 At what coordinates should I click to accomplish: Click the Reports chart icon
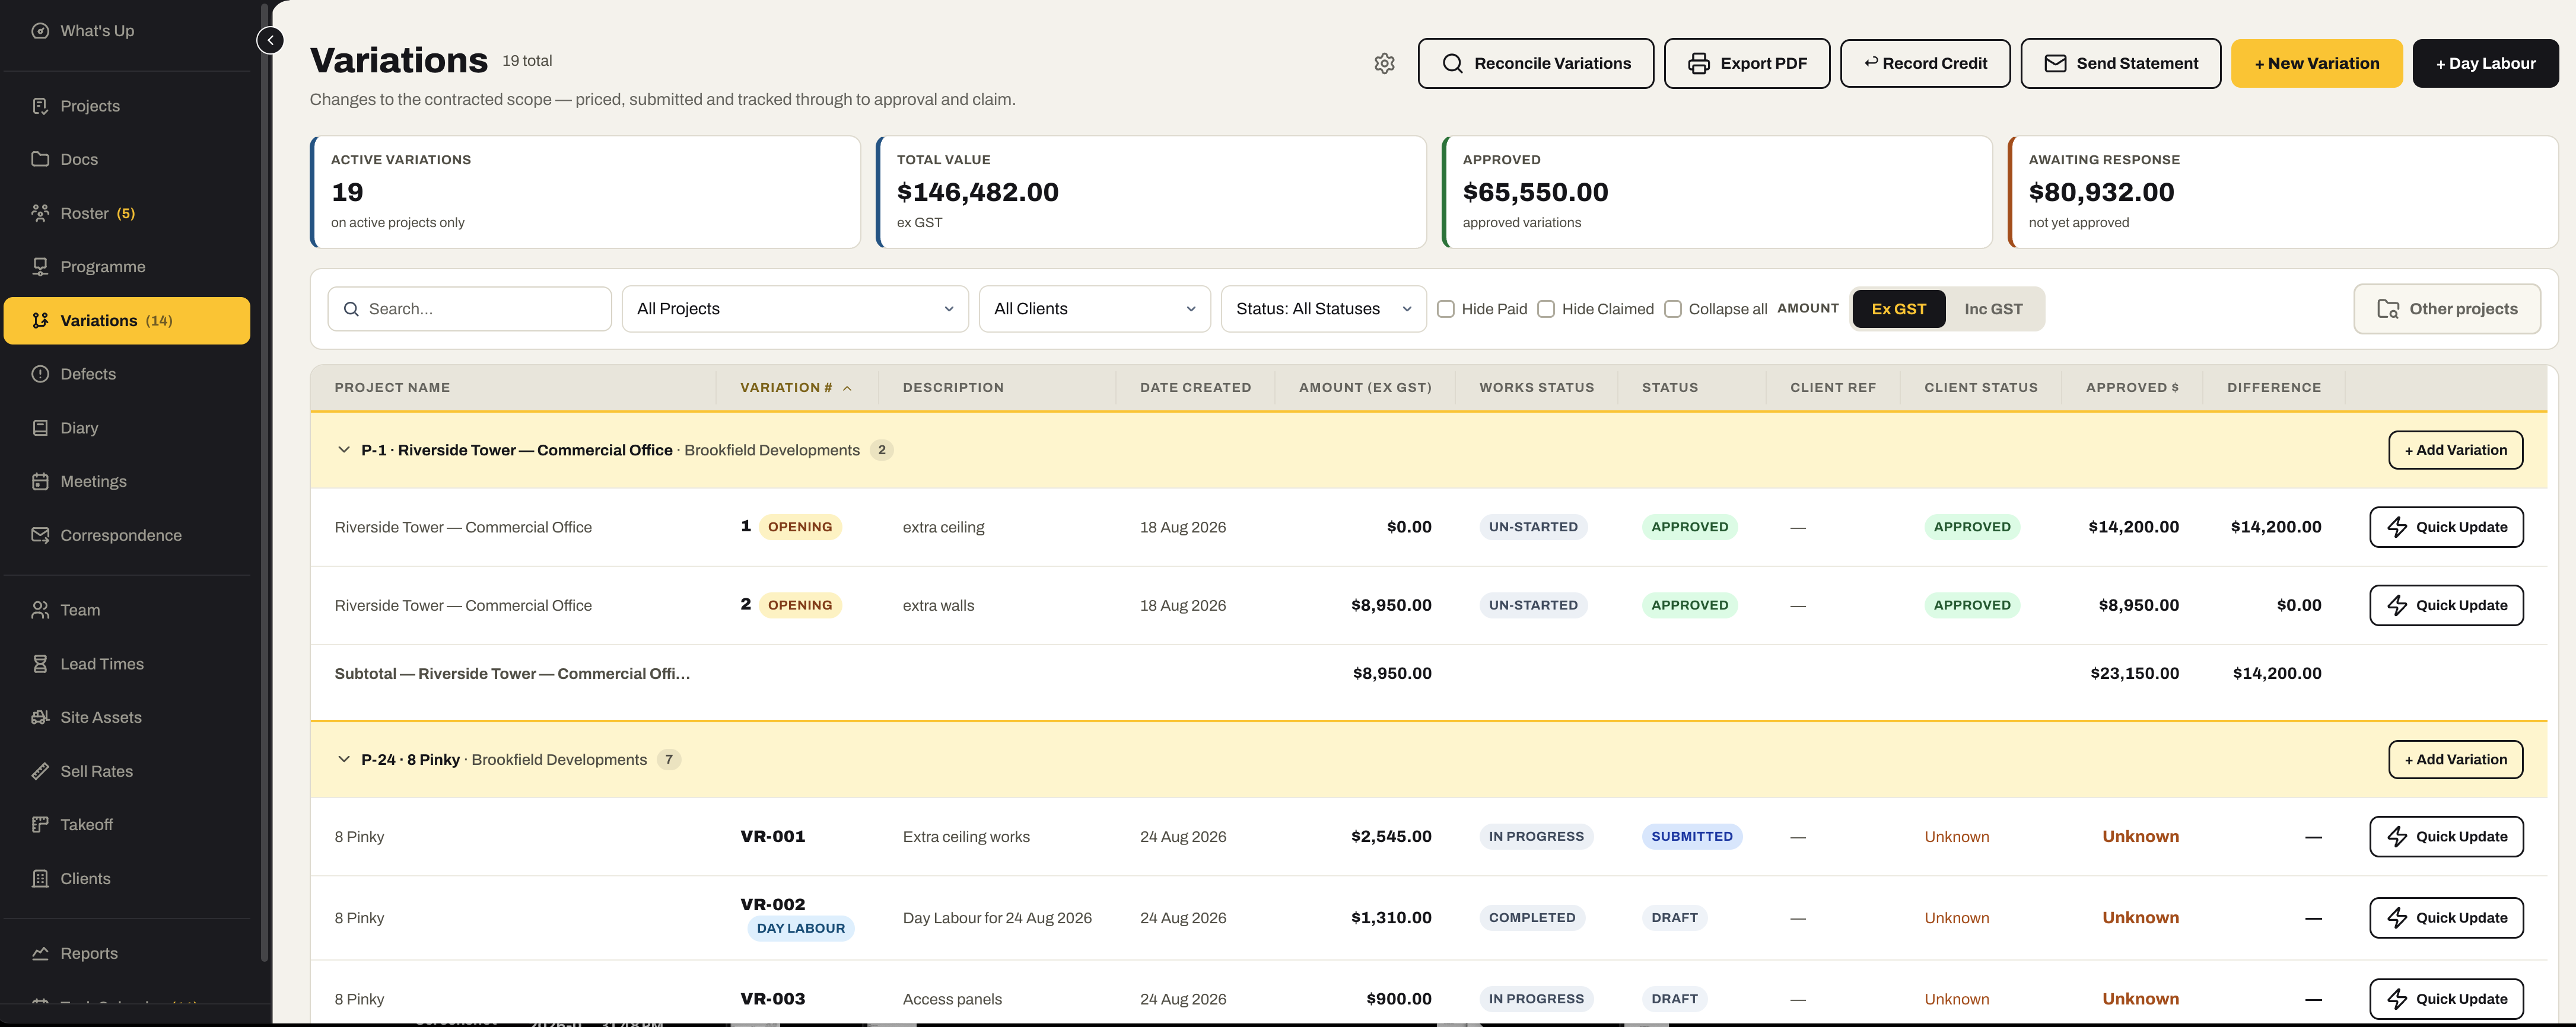40,953
